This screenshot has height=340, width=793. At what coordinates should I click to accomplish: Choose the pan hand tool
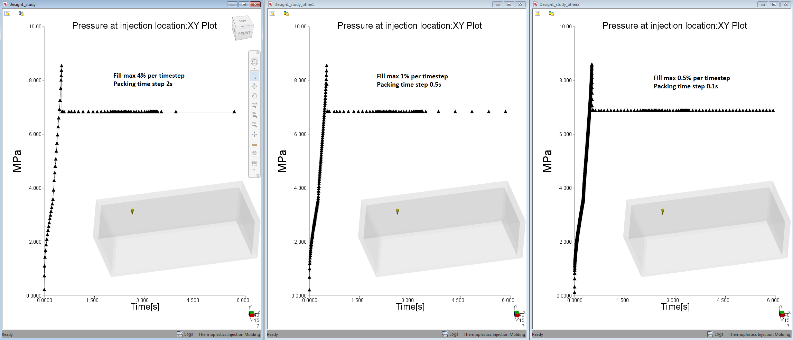(x=255, y=95)
